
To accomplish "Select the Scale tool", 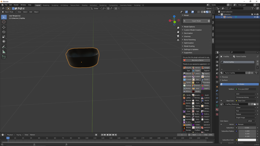I will click(x=4, y=37).
